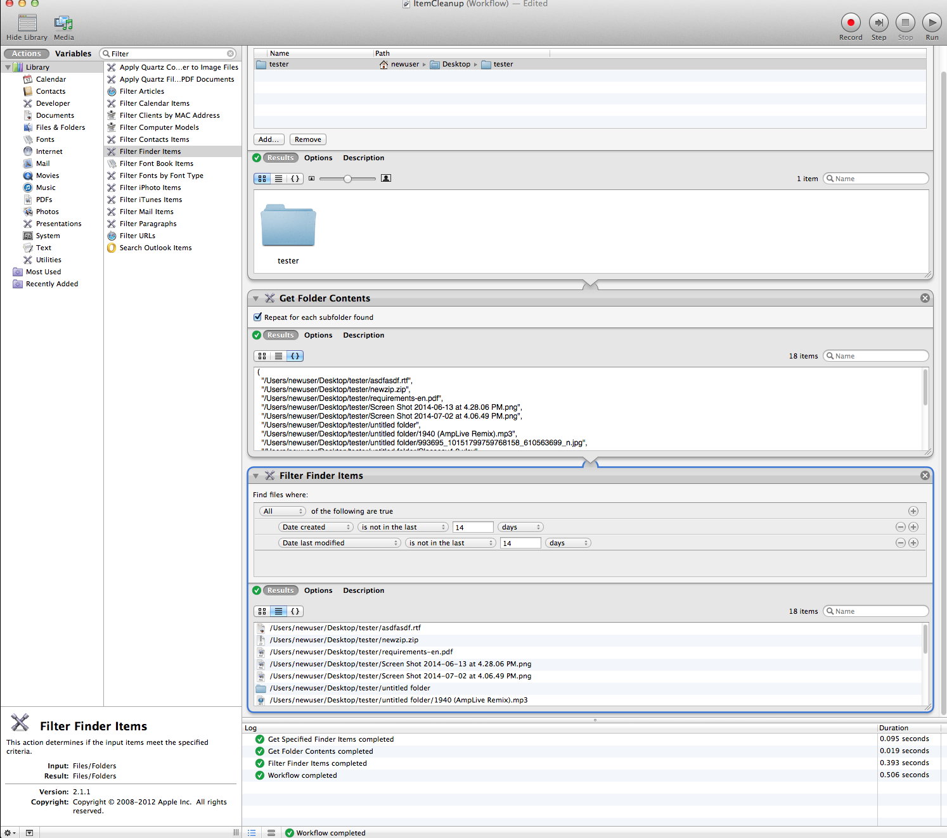This screenshot has width=947, height=838.
Task: Open the Media browser icon
Action: [63, 23]
